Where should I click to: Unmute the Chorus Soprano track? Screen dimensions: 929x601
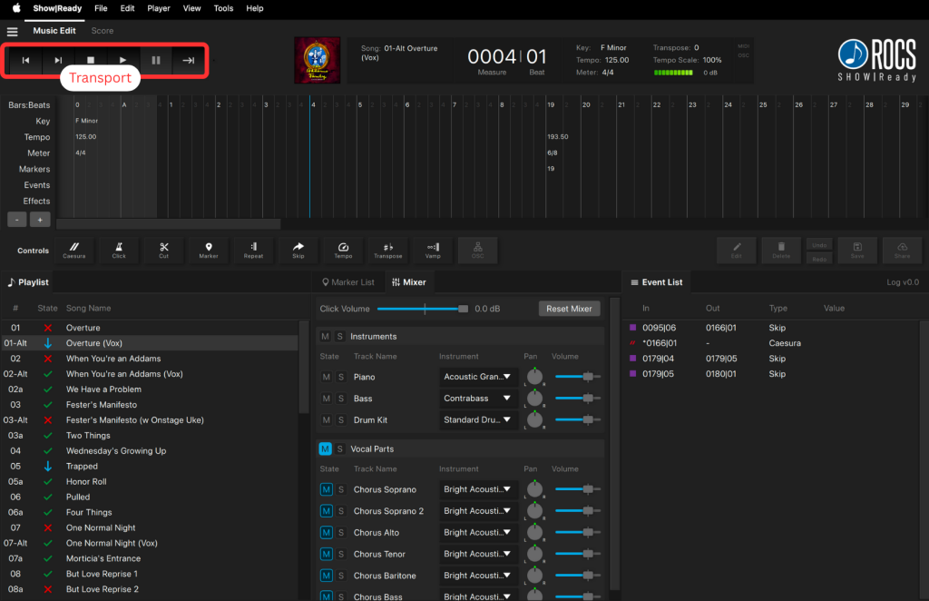(x=327, y=489)
